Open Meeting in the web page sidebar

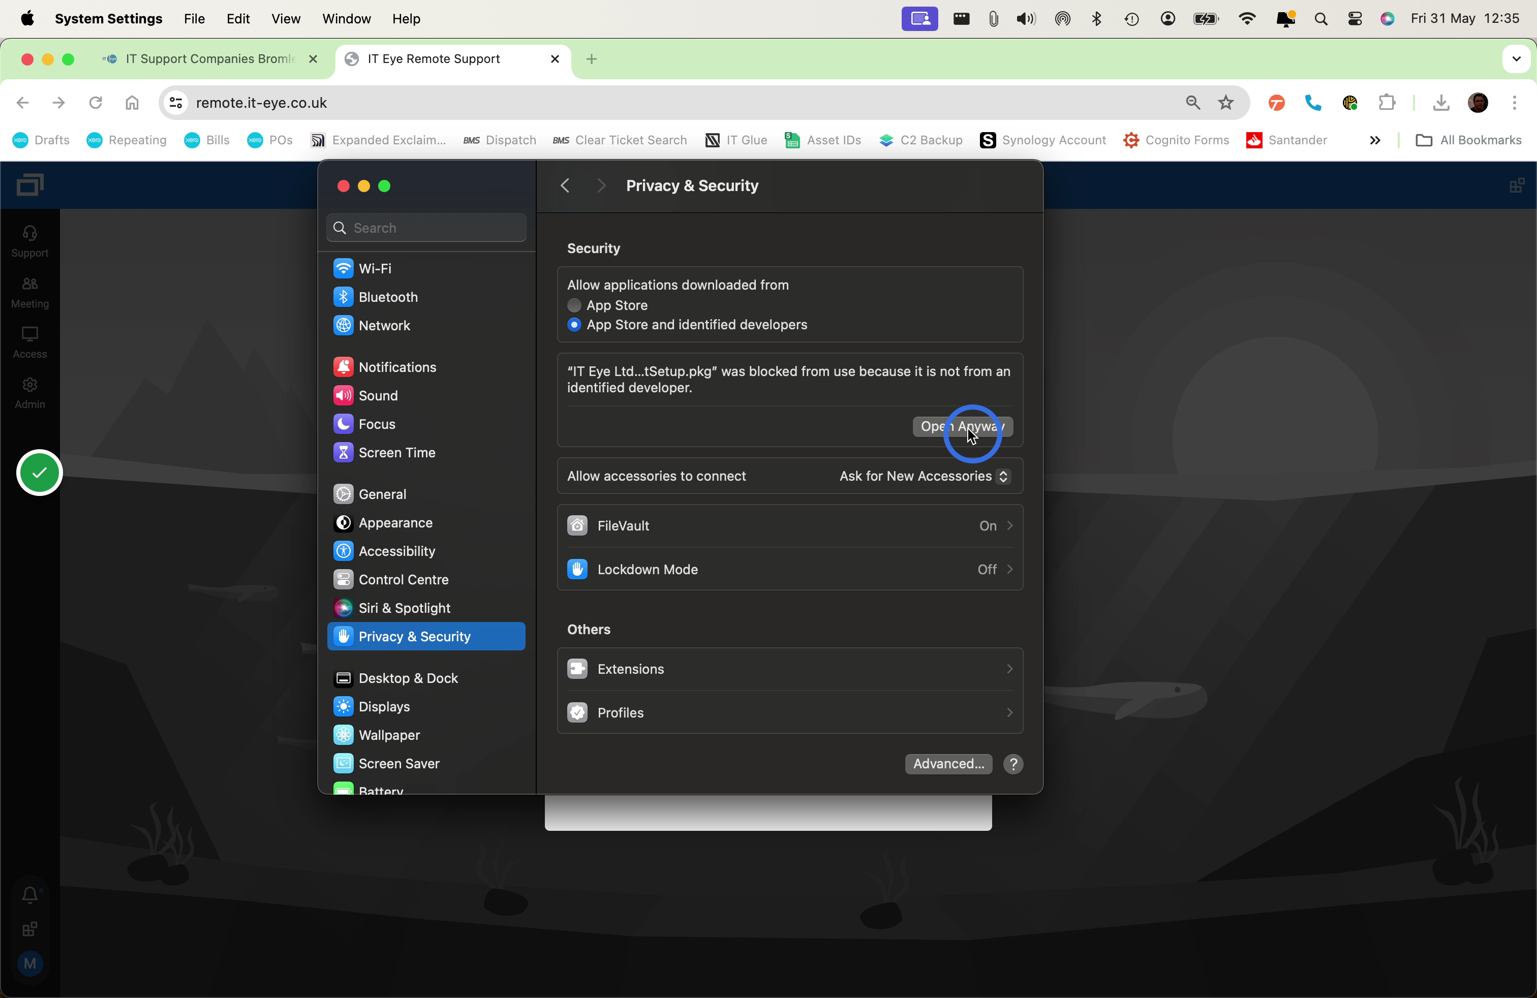click(29, 292)
